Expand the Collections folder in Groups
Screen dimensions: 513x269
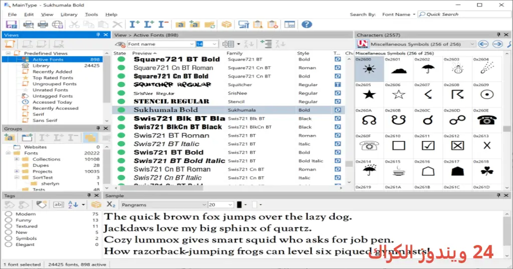click(17, 159)
